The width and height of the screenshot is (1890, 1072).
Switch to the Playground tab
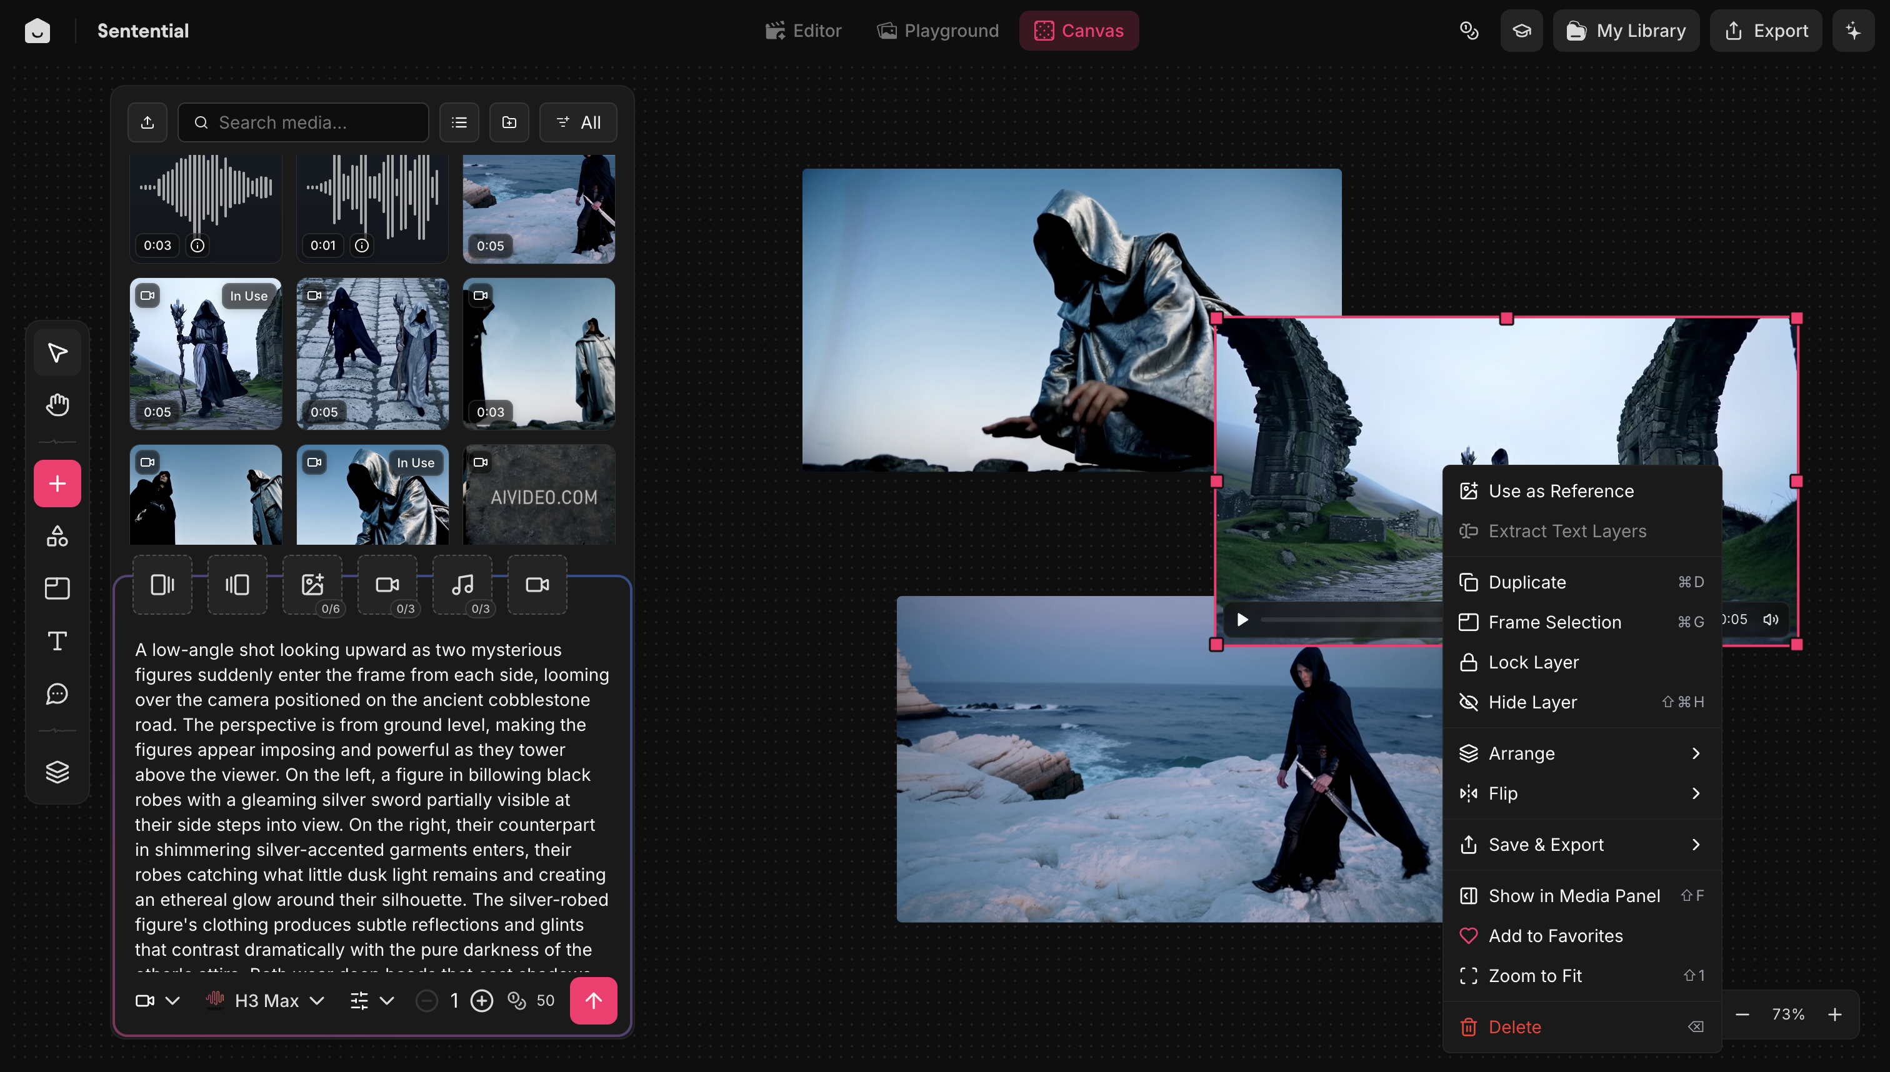[x=937, y=30]
